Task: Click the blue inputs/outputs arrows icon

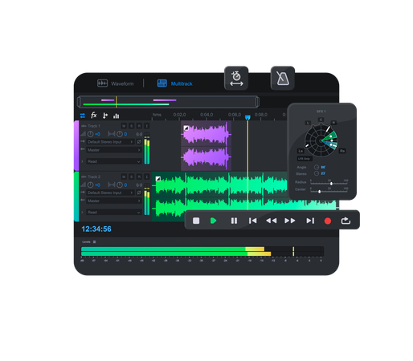Action: 83,116
